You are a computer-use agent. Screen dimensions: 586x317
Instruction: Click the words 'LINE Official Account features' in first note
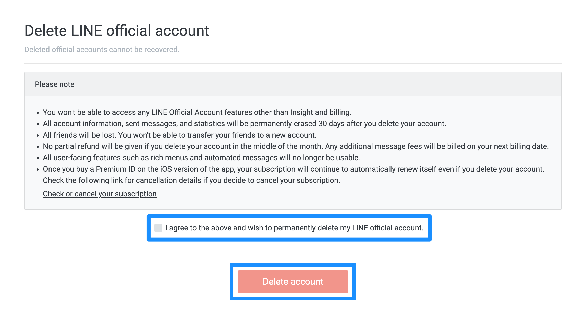(x=202, y=112)
